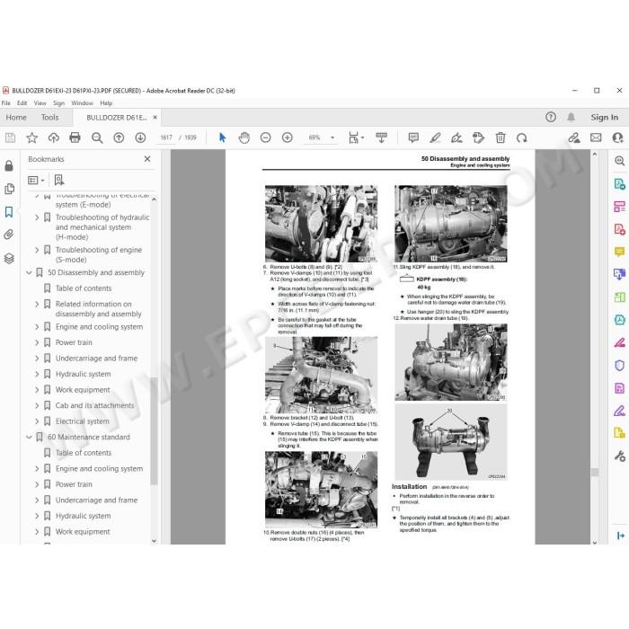The height and width of the screenshot is (629, 629).
Task: Activate the hand pan tool
Action: pos(244,137)
